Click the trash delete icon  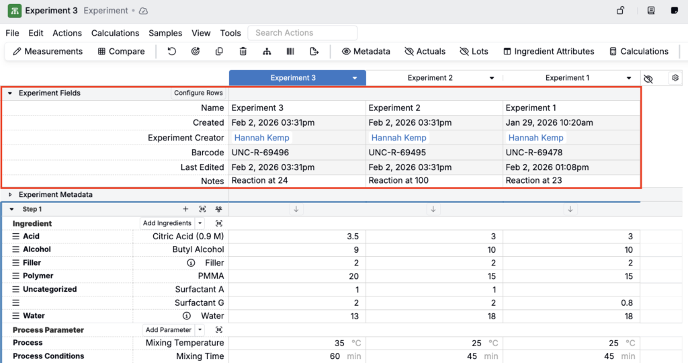(x=243, y=52)
